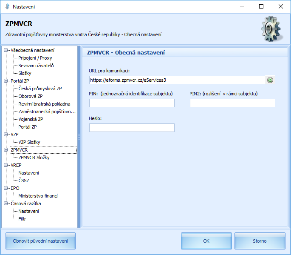
Task: Focus the PIN2 input field
Action: point(232,103)
